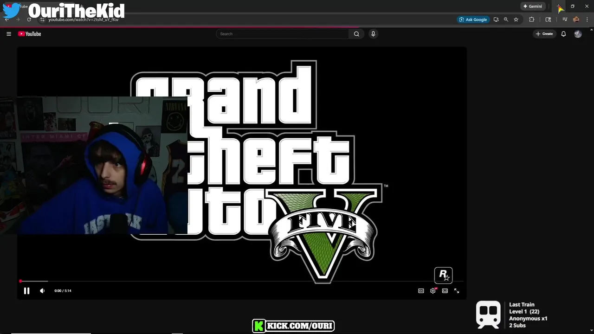This screenshot has height=334, width=594.
Task: Seek using the red video progress bar
Action: pyautogui.click(x=241, y=281)
